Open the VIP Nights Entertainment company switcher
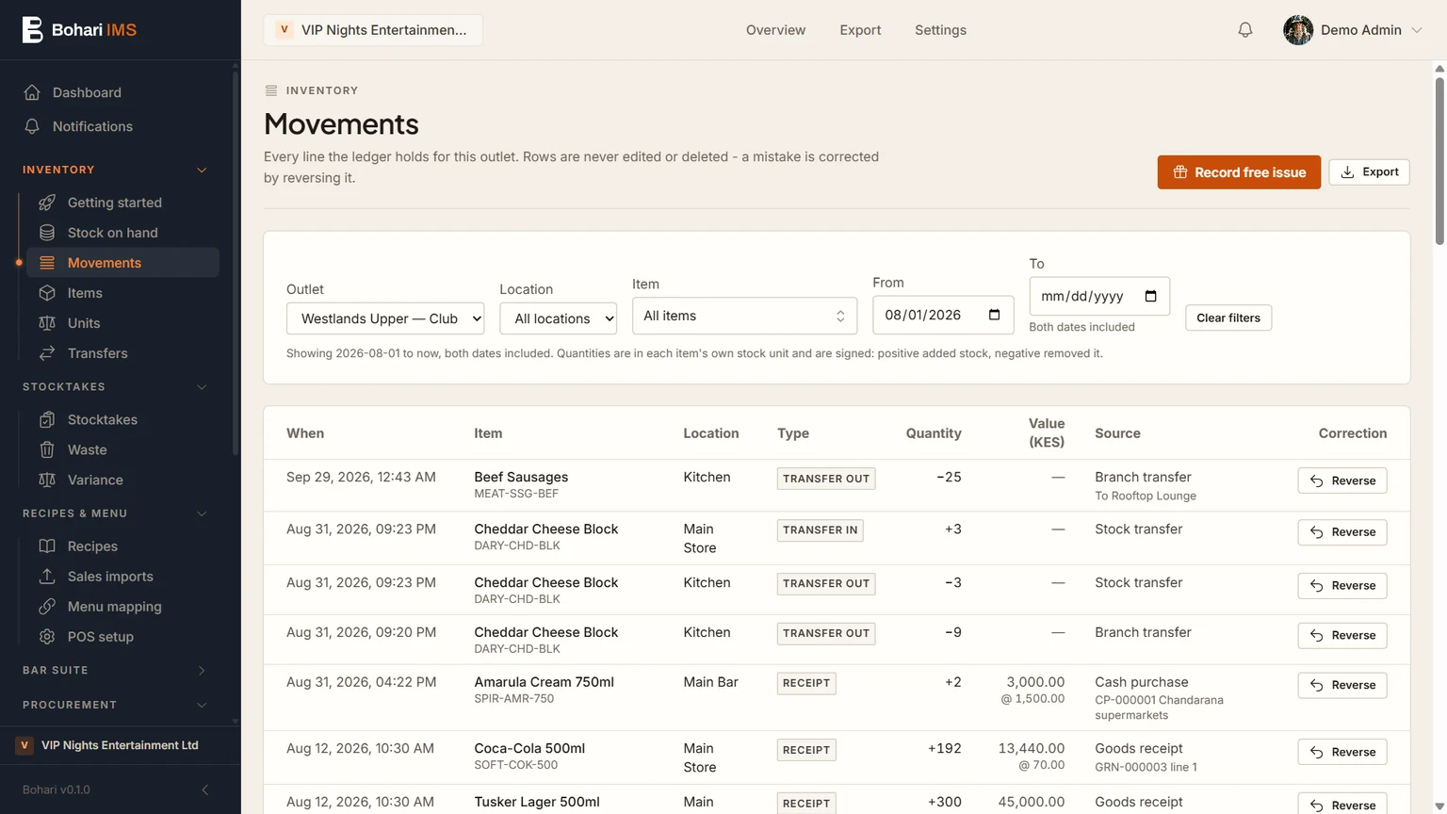The height and width of the screenshot is (814, 1447). 373,30
